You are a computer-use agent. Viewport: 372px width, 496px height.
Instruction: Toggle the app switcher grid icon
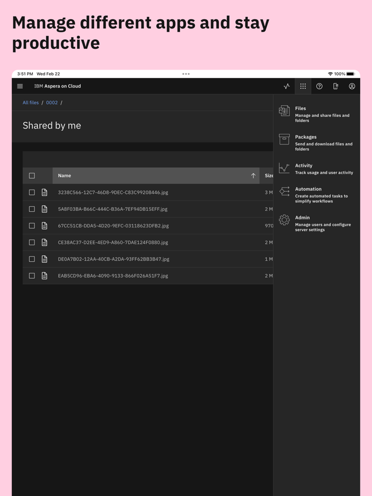coord(303,86)
